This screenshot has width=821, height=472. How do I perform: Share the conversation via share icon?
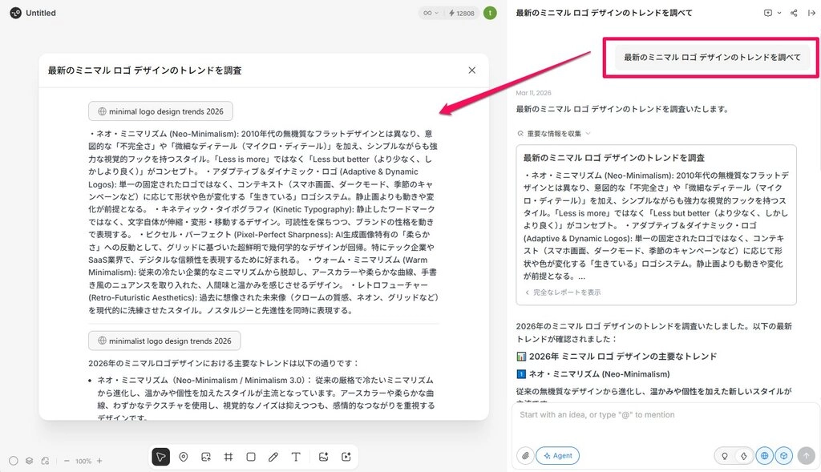point(794,13)
